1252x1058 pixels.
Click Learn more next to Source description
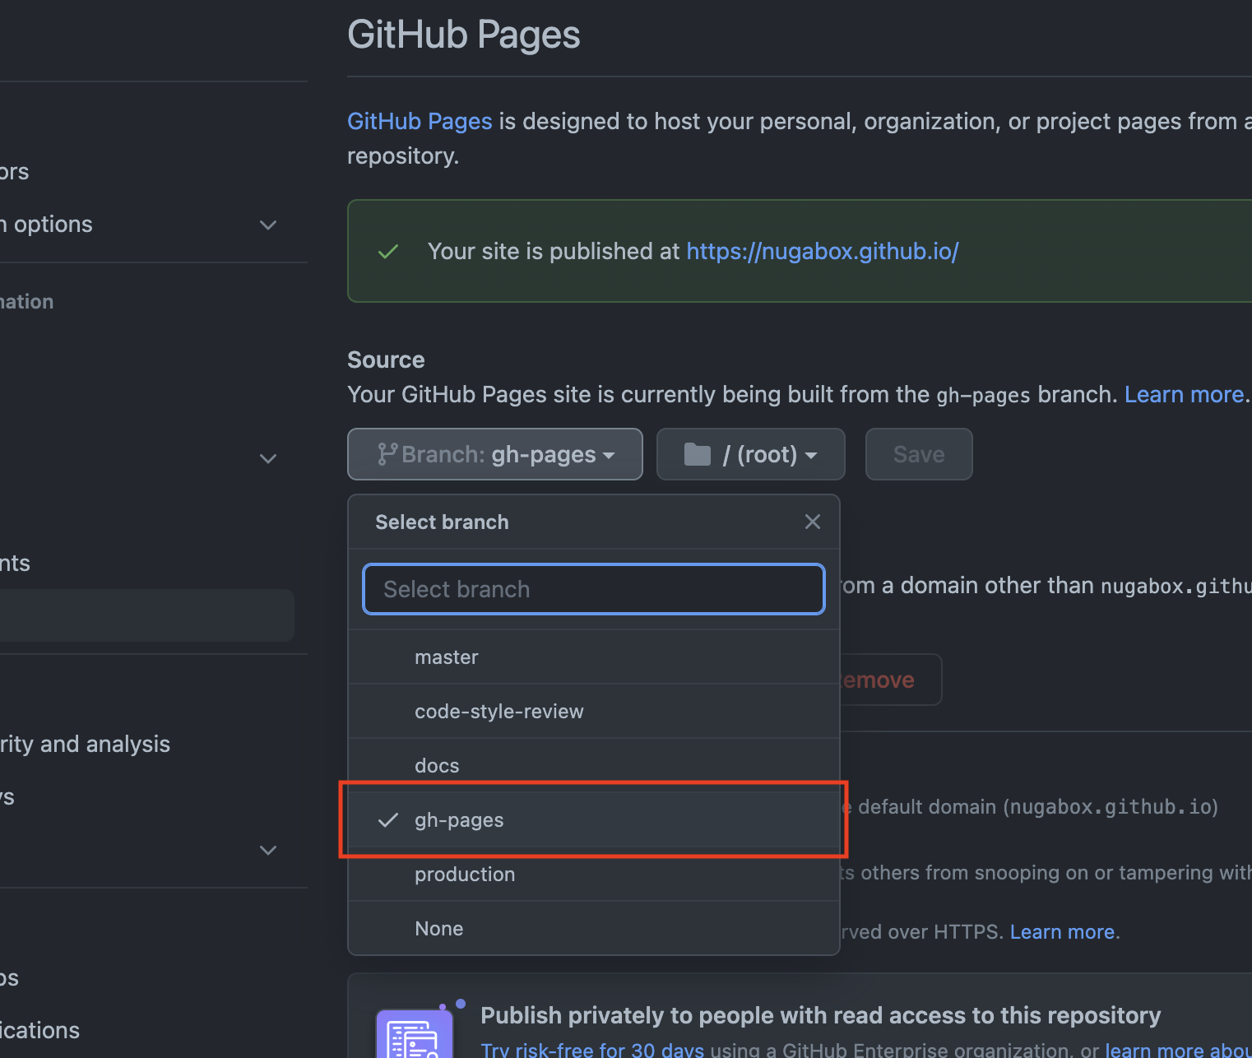coord(1184,395)
